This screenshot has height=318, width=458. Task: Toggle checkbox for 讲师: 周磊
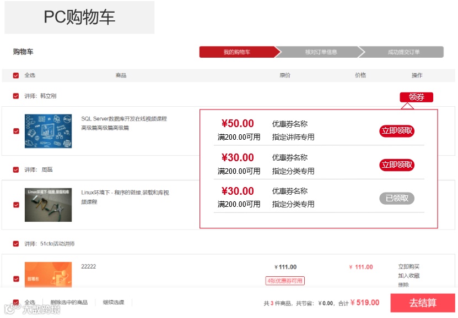click(16, 169)
